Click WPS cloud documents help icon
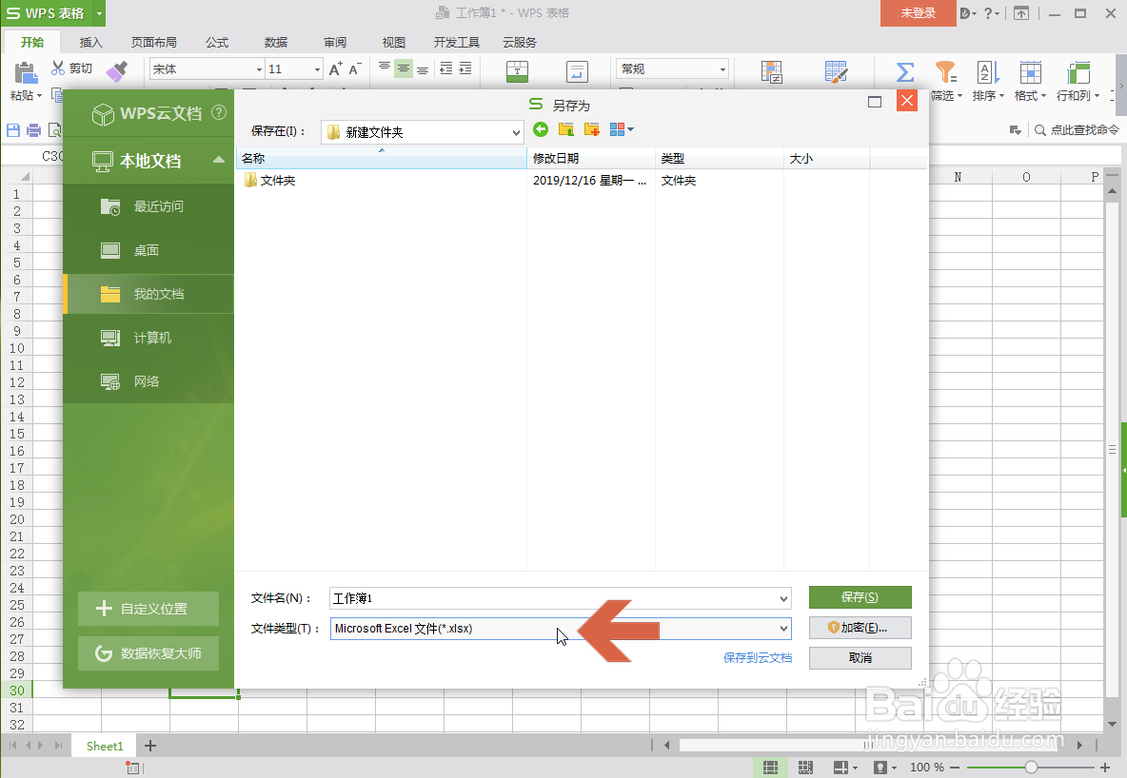The width and height of the screenshot is (1127, 778). [x=219, y=113]
